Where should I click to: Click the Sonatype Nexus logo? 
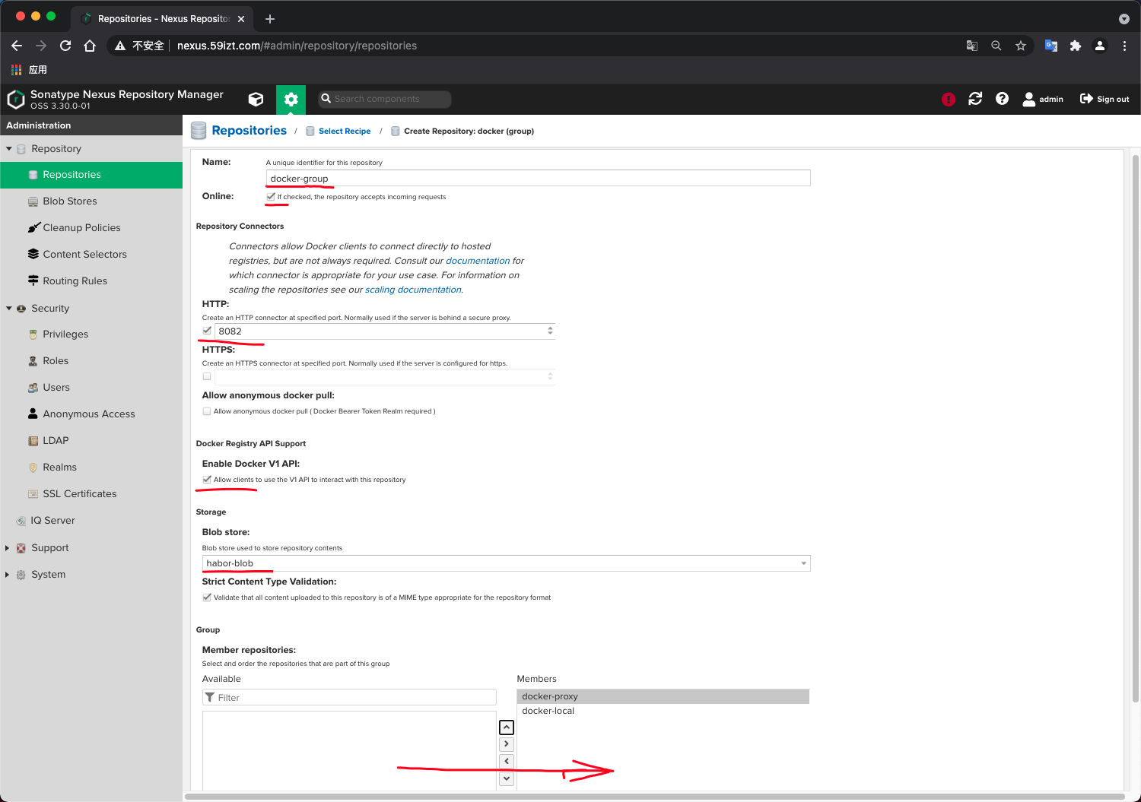[x=16, y=100]
